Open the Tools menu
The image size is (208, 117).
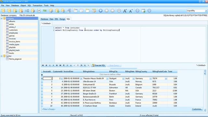point(46,6)
